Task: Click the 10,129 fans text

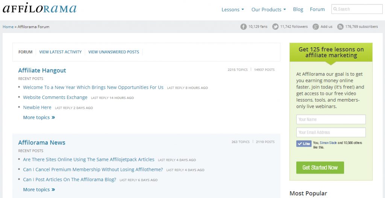Action: 258,27
